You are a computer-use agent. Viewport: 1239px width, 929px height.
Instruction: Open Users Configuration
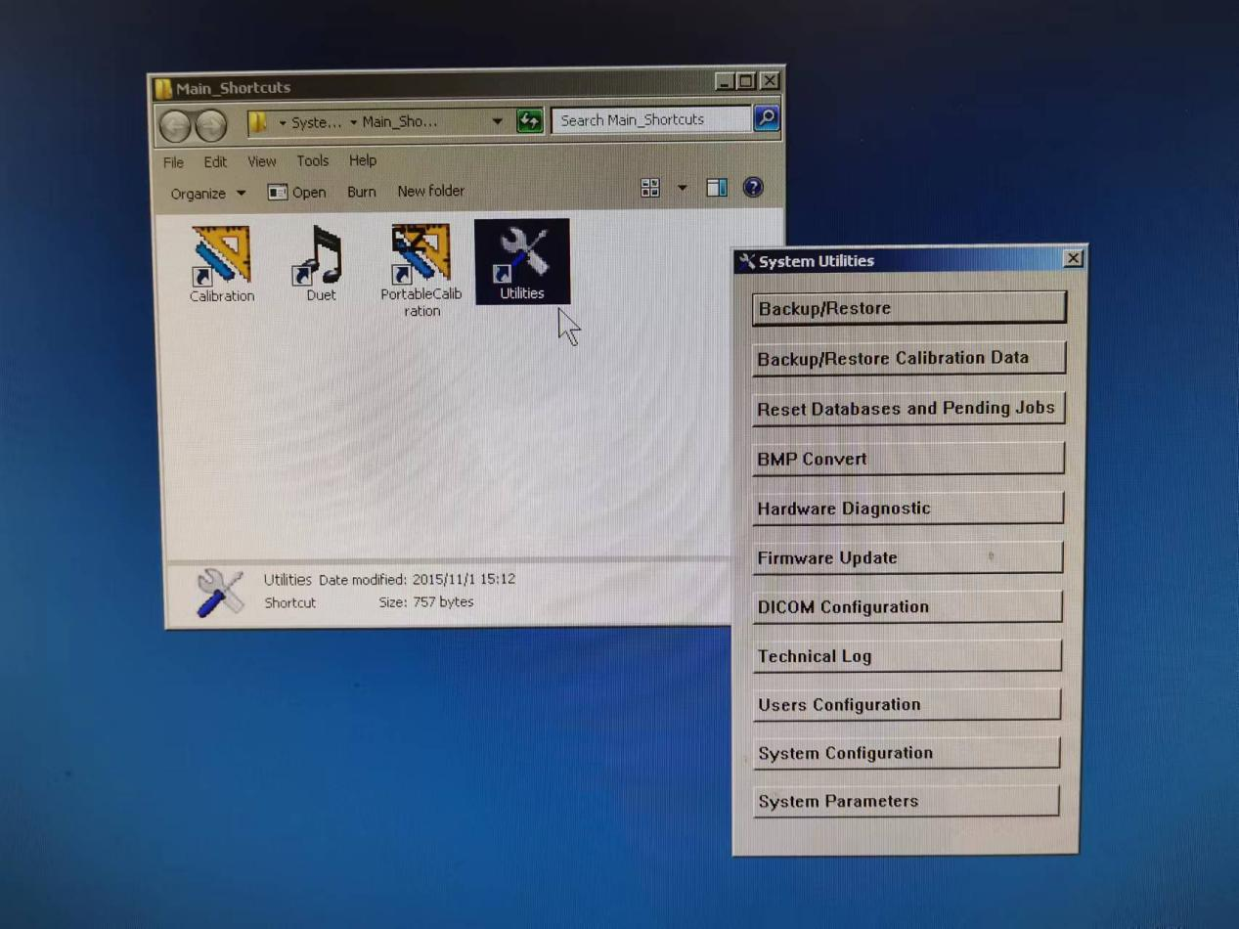pyautogui.click(x=907, y=704)
